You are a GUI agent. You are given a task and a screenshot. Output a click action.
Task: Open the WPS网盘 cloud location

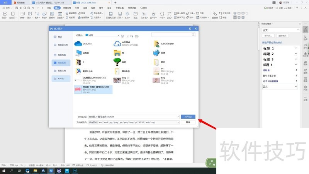pyautogui.click(x=126, y=44)
